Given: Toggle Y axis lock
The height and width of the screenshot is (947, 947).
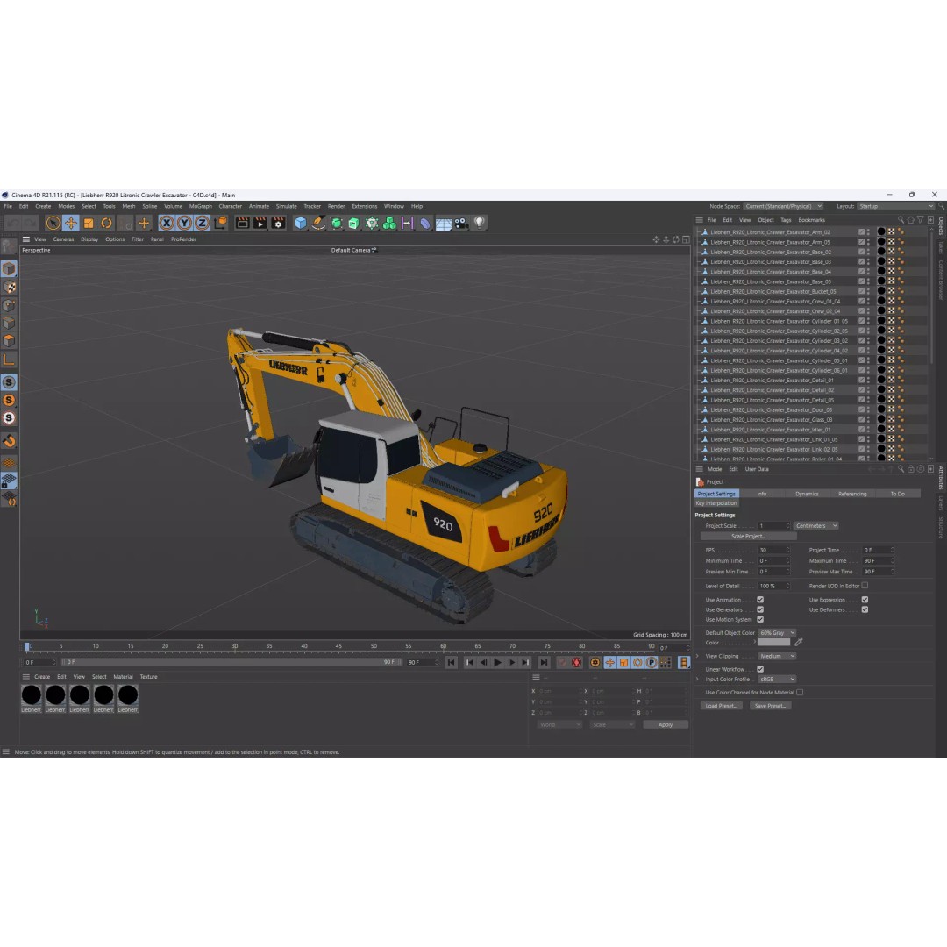Looking at the screenshot, I should 184,224.
